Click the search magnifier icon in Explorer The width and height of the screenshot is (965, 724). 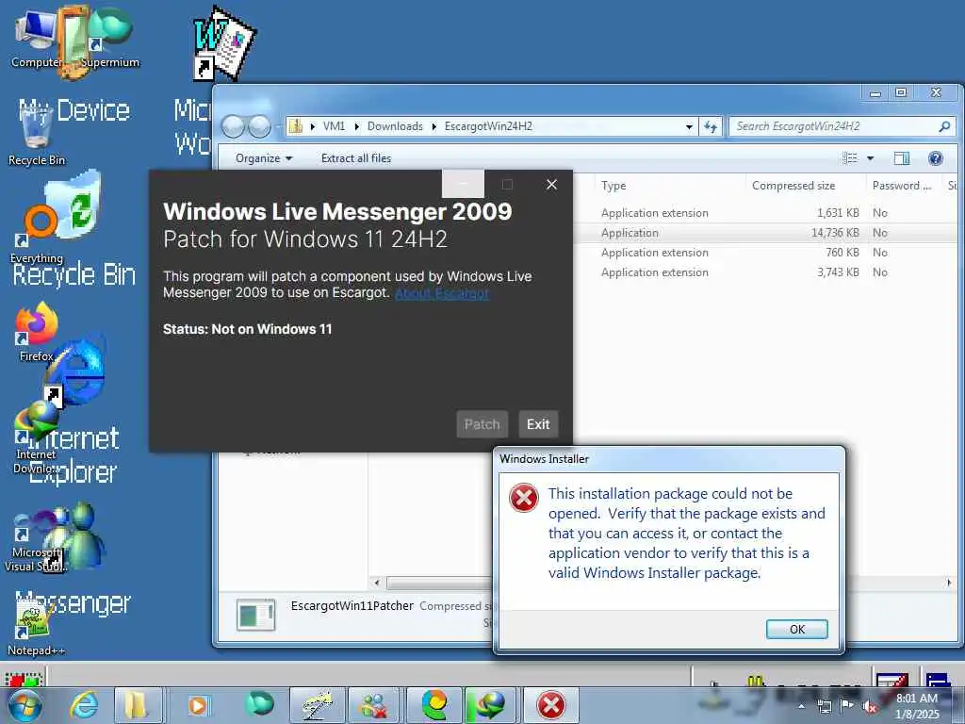tap(944, 126)
